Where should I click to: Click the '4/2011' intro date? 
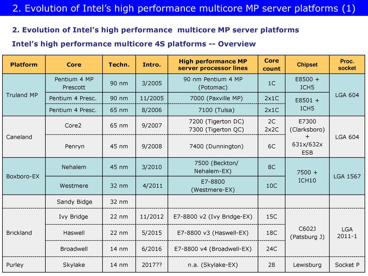(x=152, y=186)
